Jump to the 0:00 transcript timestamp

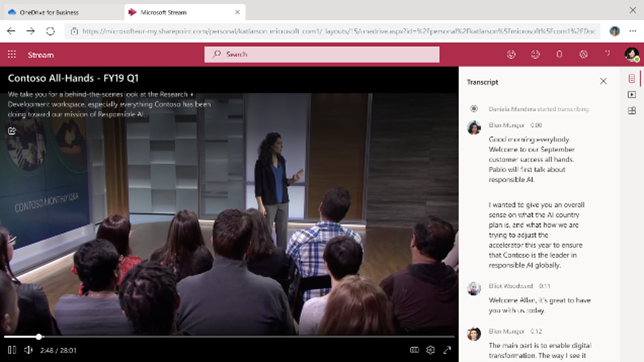(x=536, y=125)
